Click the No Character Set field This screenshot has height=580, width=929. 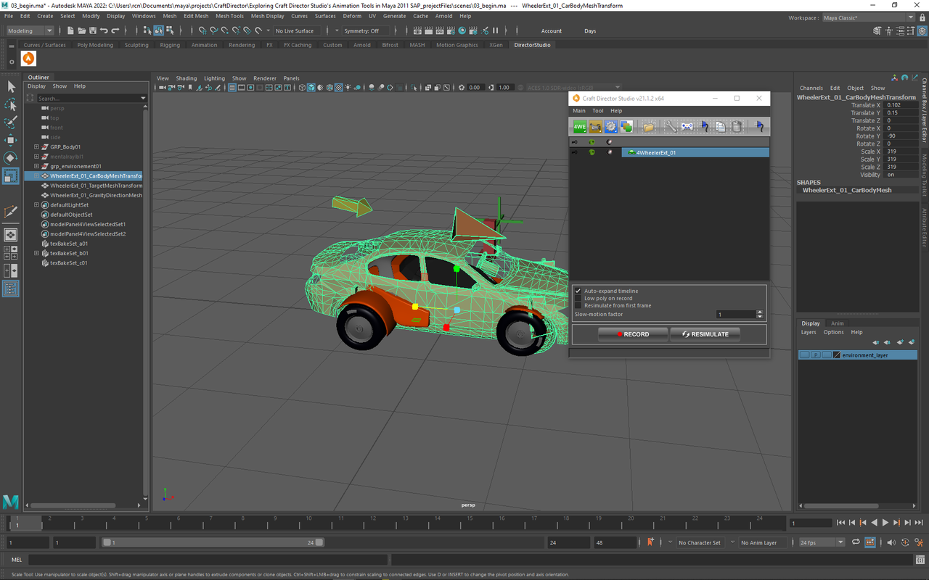click(x=700, y=542)
